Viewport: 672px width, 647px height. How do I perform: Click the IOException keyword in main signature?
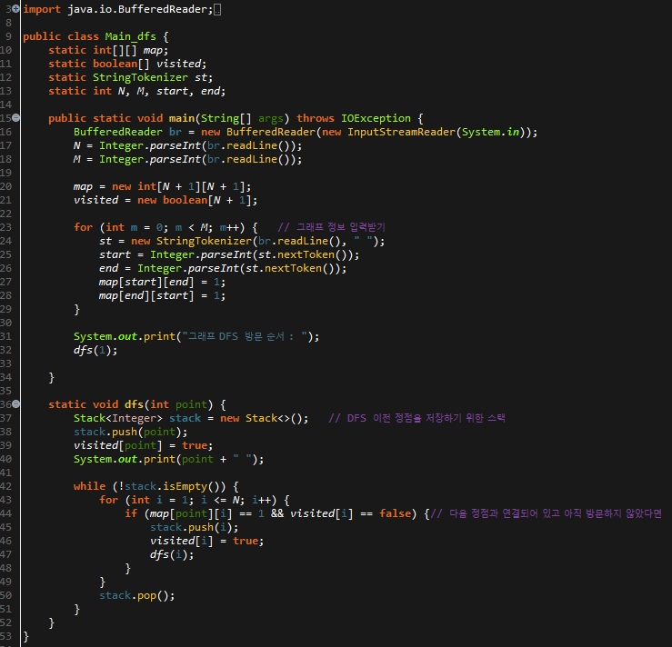click(x=376, y=118)
